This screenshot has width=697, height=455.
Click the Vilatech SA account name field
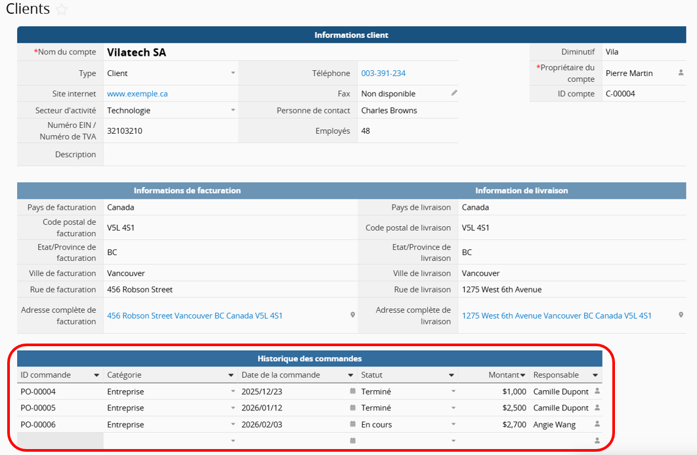137,52
